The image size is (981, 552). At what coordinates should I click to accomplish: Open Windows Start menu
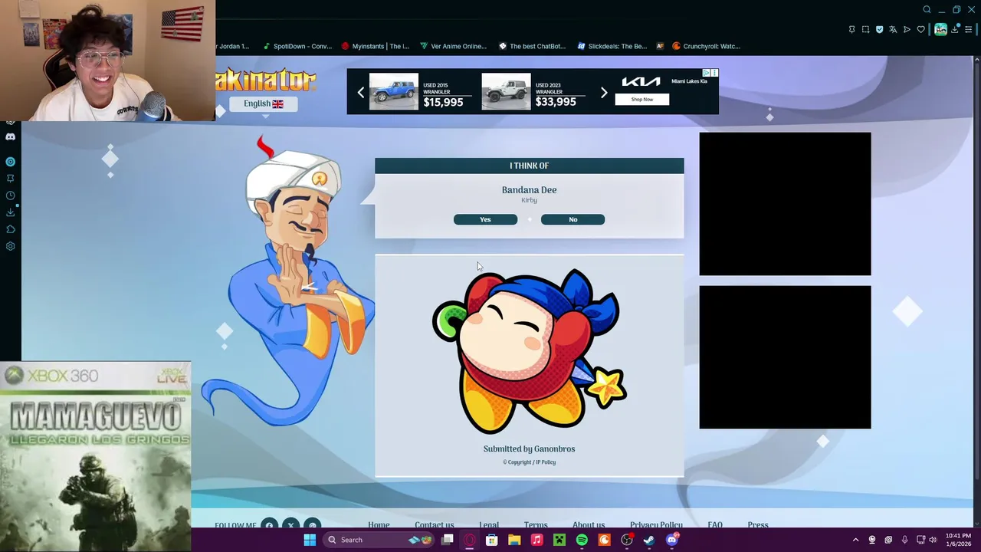pyautogui.click(x=310, y=540)
